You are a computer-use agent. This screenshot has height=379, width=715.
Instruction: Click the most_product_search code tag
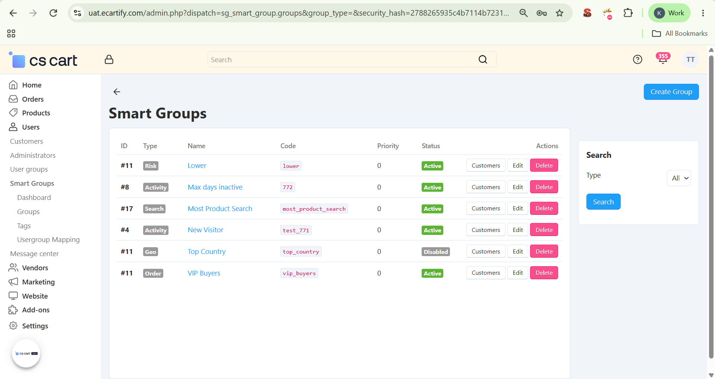pyautogui.click(x=314, y=208)
